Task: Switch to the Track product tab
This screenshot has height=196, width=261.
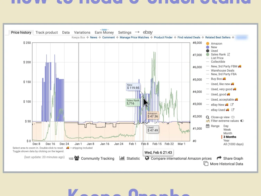Action: click(x=47, y=32)
